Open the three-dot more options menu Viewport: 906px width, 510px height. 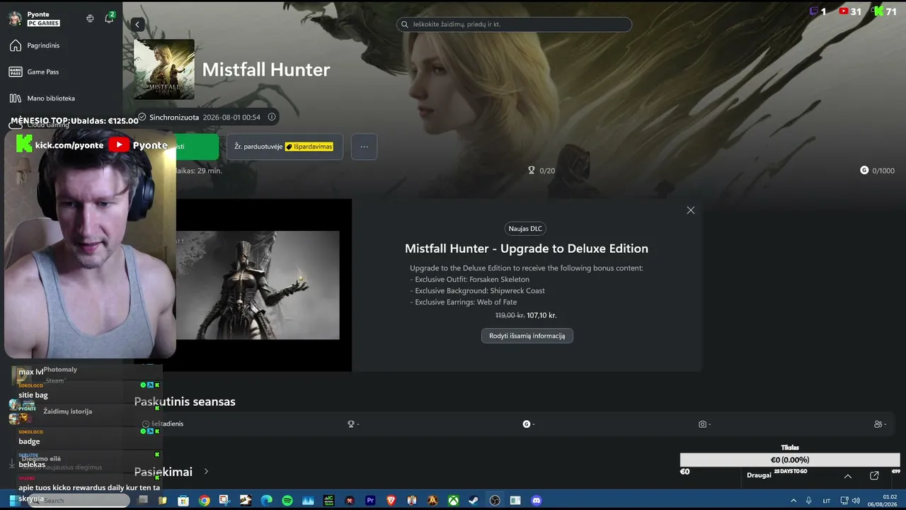pos(364,147)
